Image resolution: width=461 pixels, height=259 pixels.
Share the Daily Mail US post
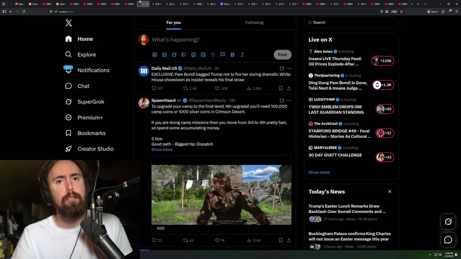[289, 88]
